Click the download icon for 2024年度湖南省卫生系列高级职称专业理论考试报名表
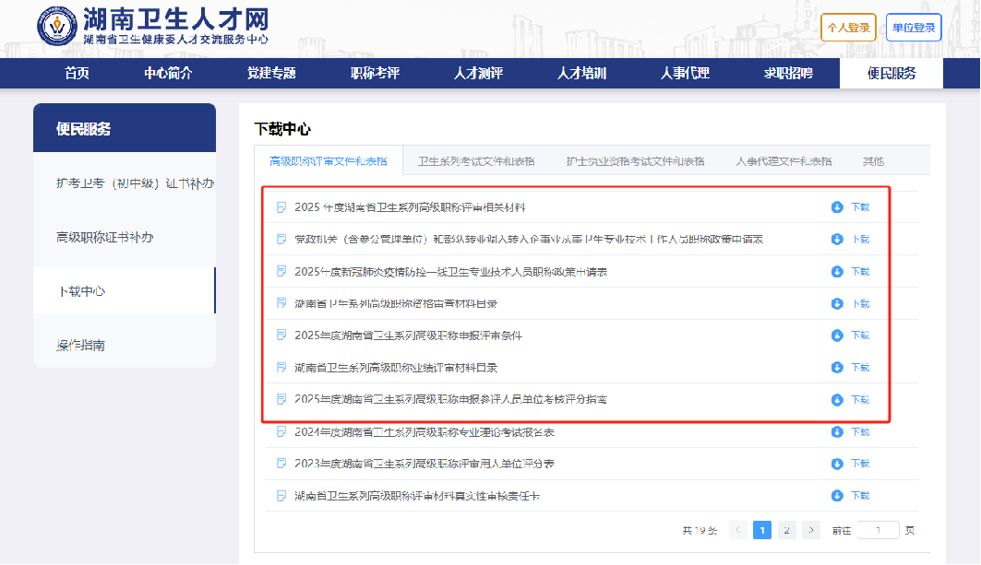 coord(837,432)
